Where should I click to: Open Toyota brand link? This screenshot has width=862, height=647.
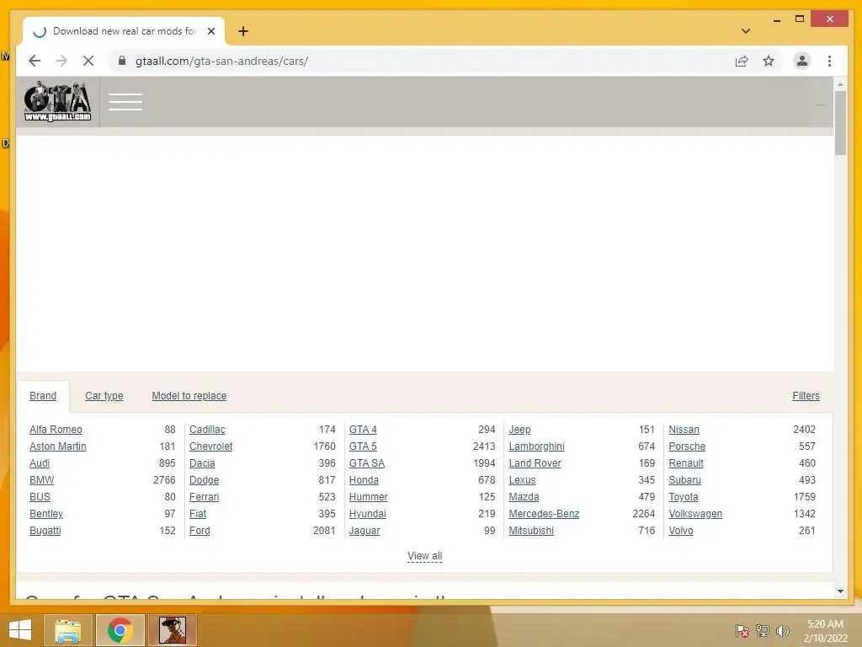(x=684, y=497)
